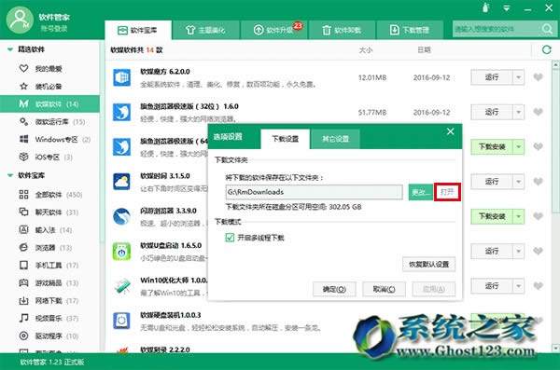Favorite 软媒U盘启动 with its heart icon
The height and width of the screenshot is (370, 560).
(539, 252)
